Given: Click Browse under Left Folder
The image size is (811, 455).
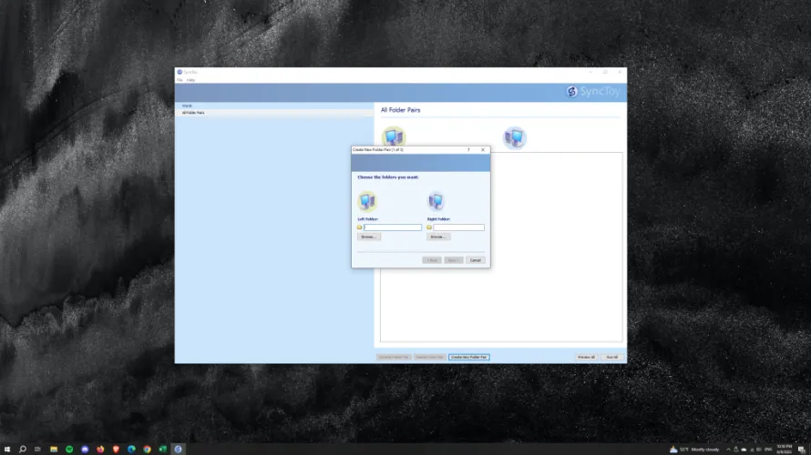Looking at the screenshot, I should coord(369,237).
